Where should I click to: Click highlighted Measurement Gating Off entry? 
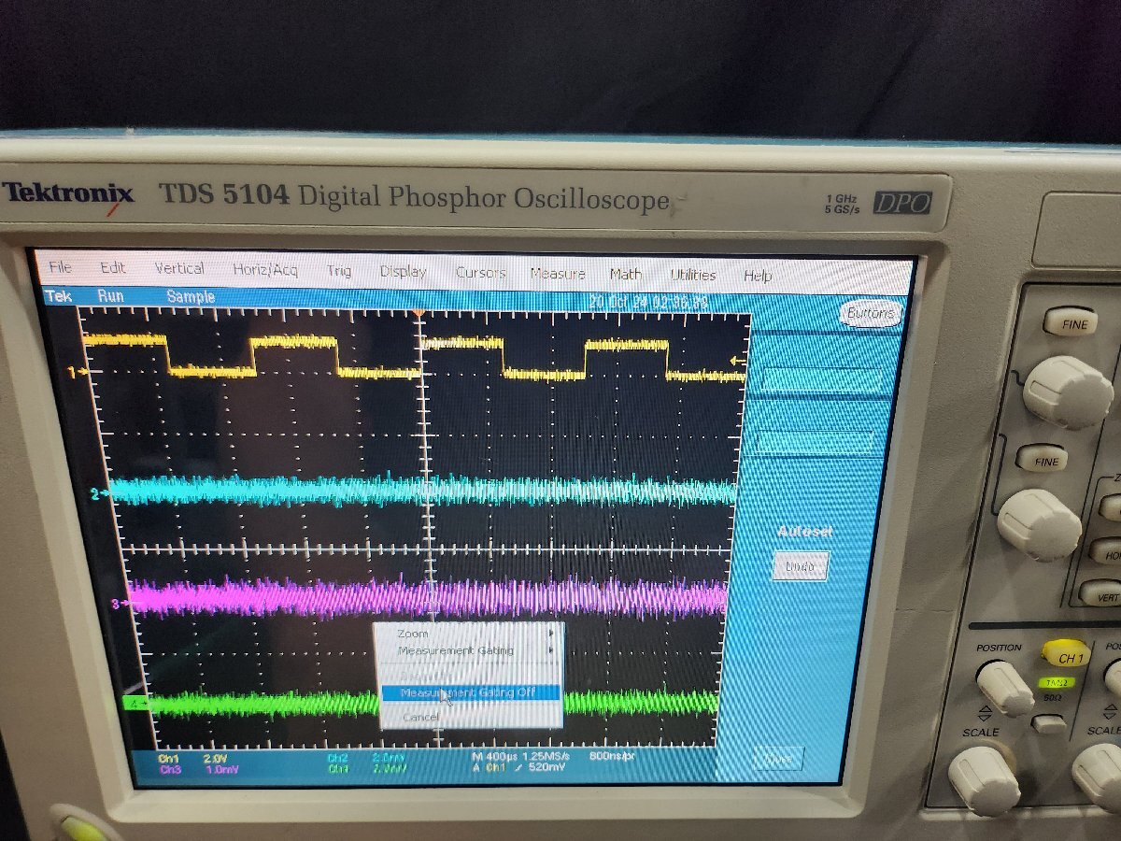point(470,692)
